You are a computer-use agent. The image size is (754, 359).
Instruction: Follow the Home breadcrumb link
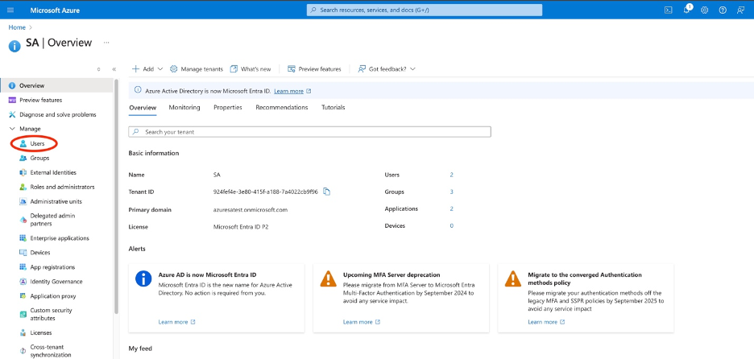(17, 27)
